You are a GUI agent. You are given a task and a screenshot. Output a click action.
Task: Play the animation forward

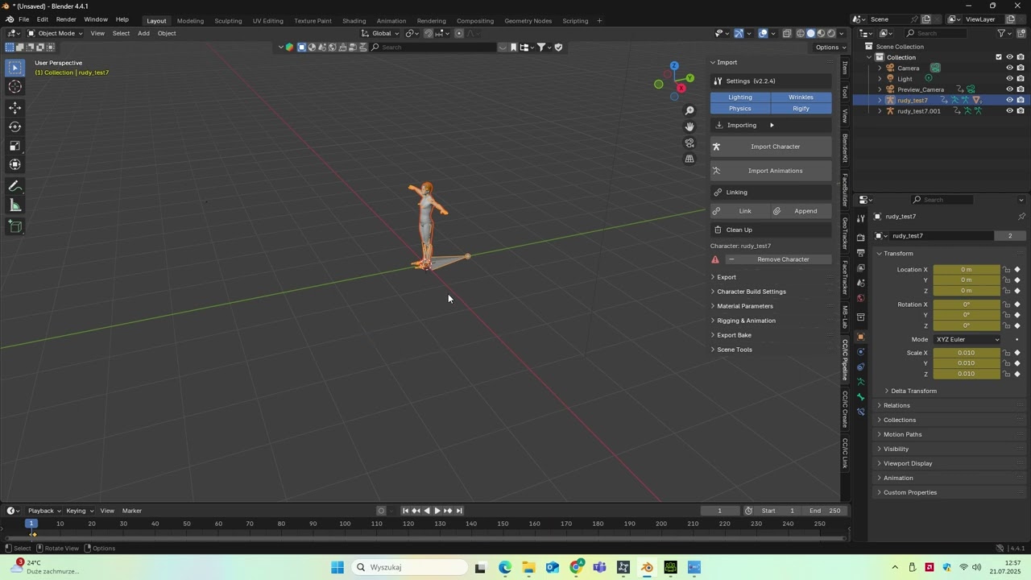[437, 511]
